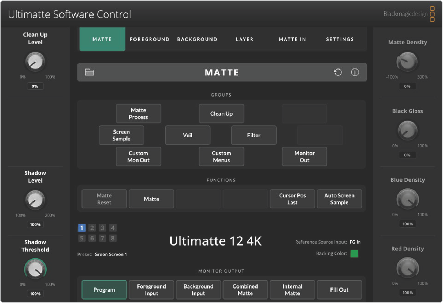Select Ultimatte unit number 8
The height and width of the screenshot is (303, 443).
(x=113, y=238)
